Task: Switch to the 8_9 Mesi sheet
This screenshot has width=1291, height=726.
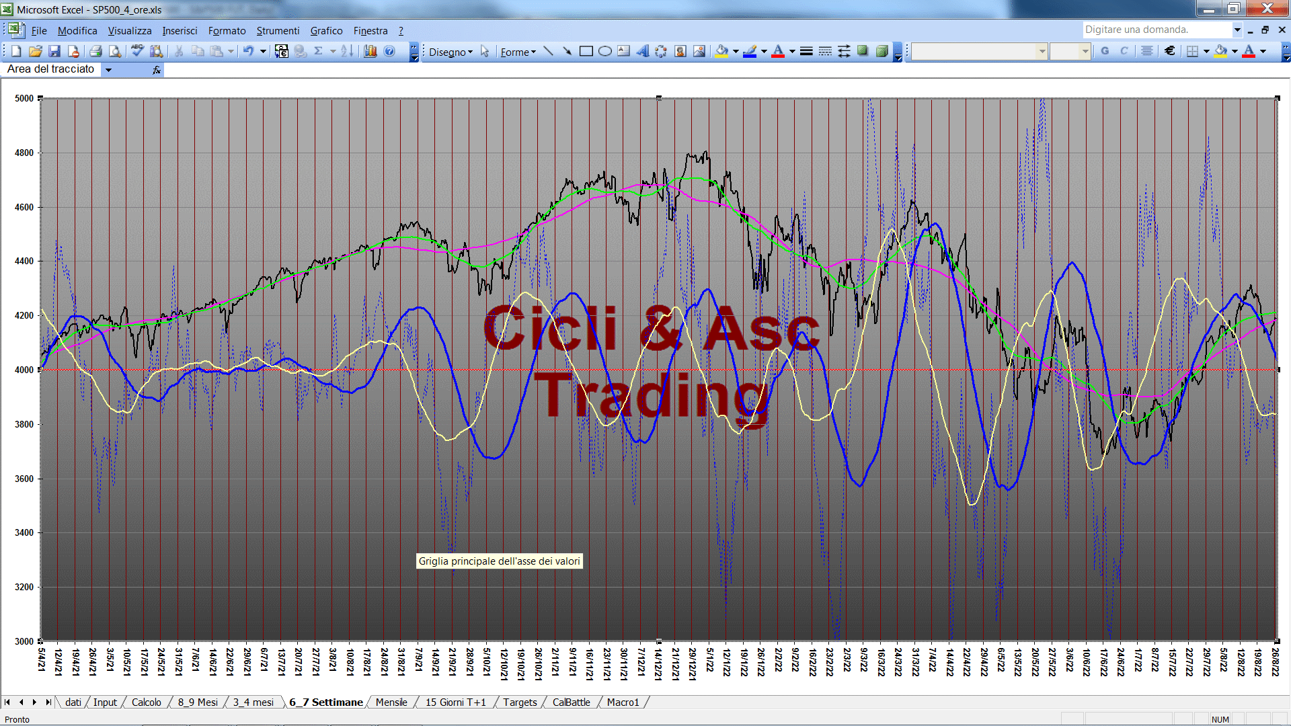Action: coord(198,702)
